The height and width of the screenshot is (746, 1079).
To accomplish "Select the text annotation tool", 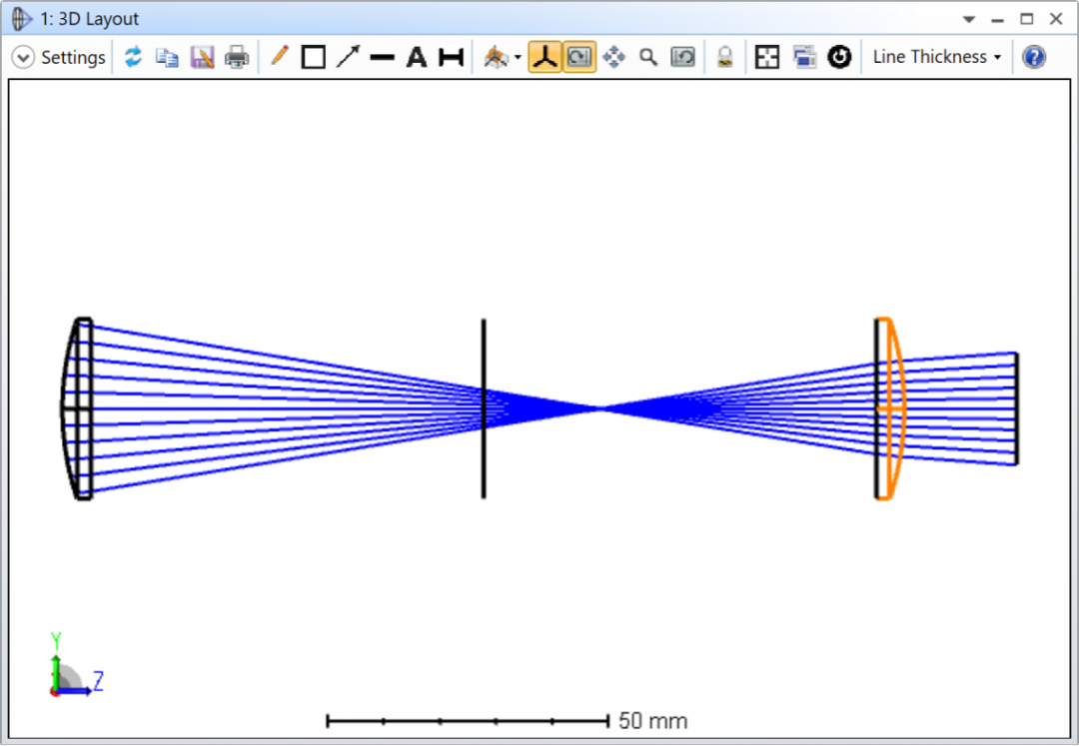I will 417,57.
